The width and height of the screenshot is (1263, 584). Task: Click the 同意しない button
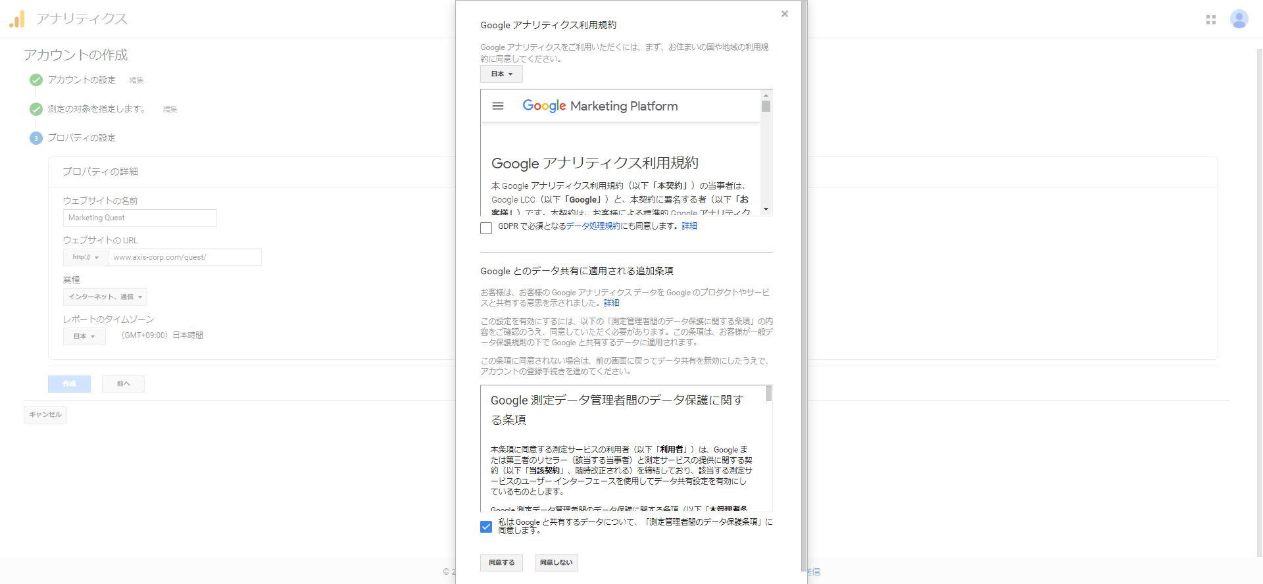click(x=557, y=563)
